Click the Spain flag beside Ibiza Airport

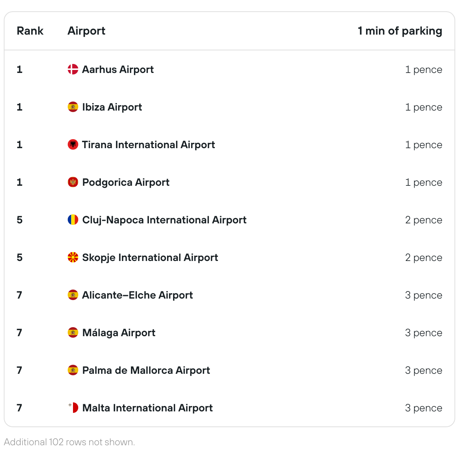pyautogui.click(x=73, y=107)
